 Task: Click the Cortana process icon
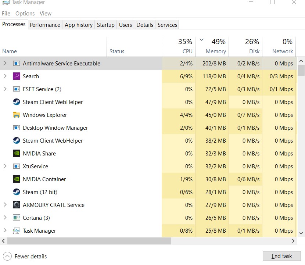[16, 218]
